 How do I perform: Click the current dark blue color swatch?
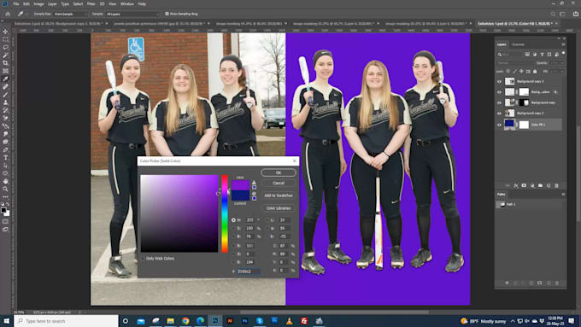pos(240,196)
